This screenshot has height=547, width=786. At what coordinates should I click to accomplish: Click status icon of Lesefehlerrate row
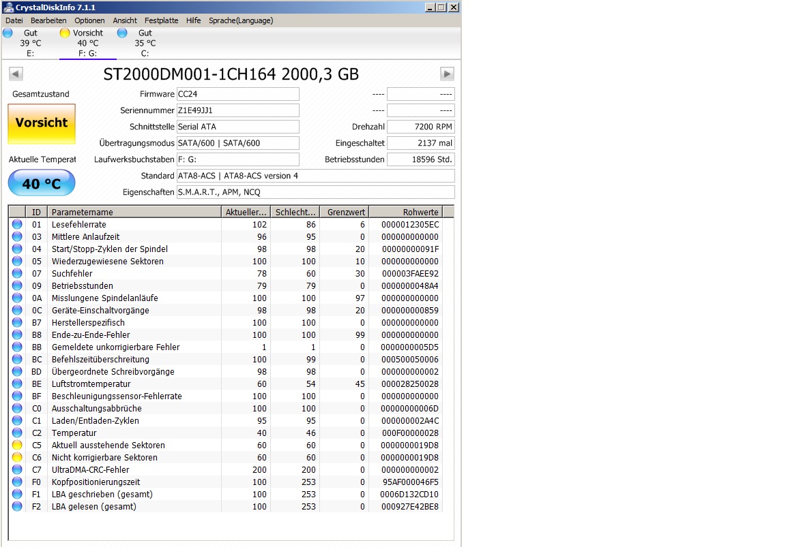point(17,224)
